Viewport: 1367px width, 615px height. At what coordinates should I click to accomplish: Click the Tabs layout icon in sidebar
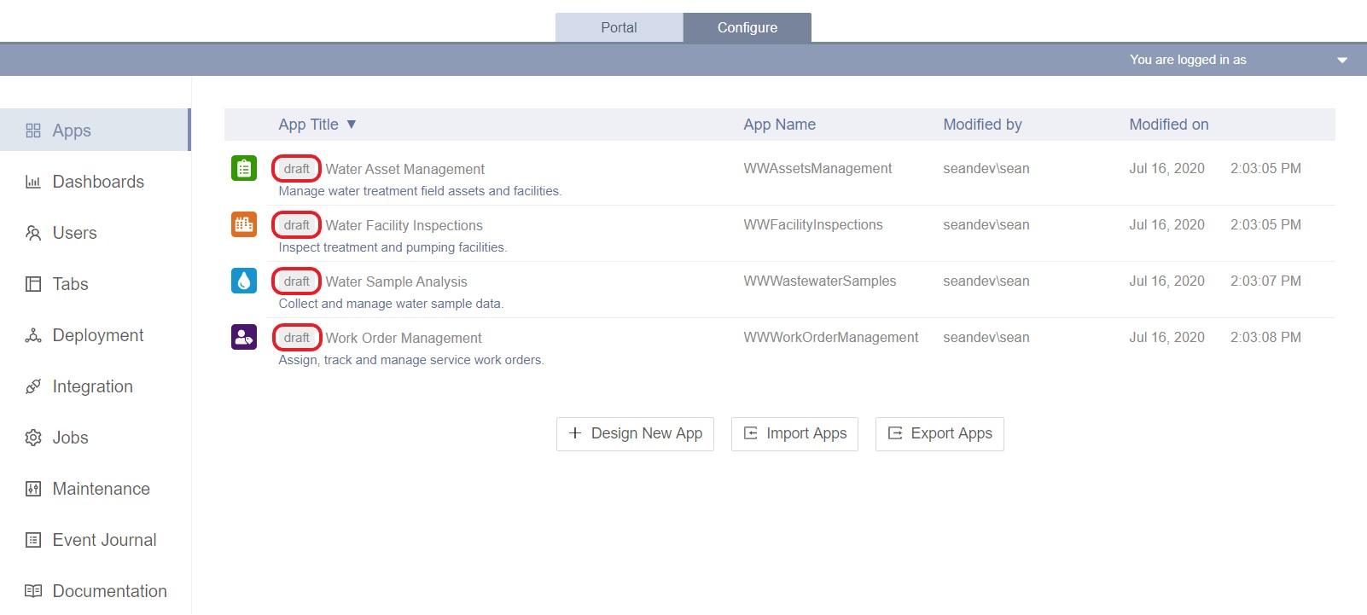[x=33, y=284]
